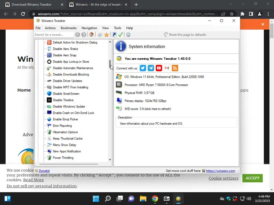Open the Bookmarks menu
The height and width of the screenshot is (205, 274).
[x=68, y=28]
